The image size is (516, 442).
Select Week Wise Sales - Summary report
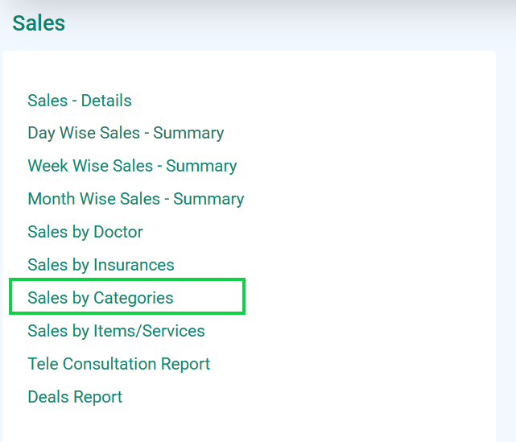(x=132, y=166)
